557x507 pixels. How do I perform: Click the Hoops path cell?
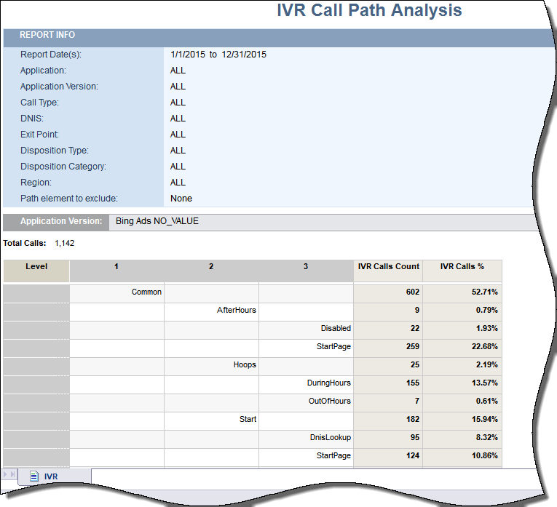click(x=244, y=365)
